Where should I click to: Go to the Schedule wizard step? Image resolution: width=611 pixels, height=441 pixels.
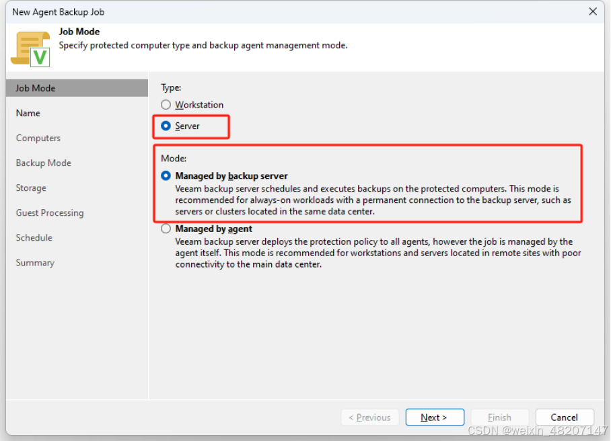click(x=34, y=237)
